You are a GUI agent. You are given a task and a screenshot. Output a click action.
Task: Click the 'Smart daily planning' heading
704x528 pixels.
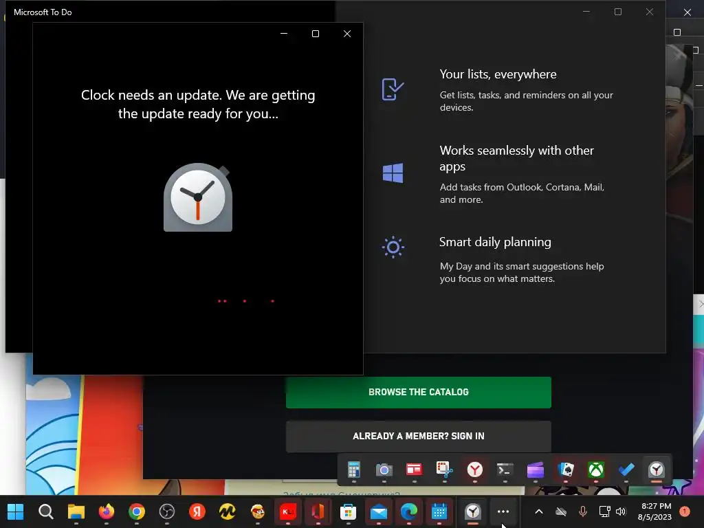(495, 242)
